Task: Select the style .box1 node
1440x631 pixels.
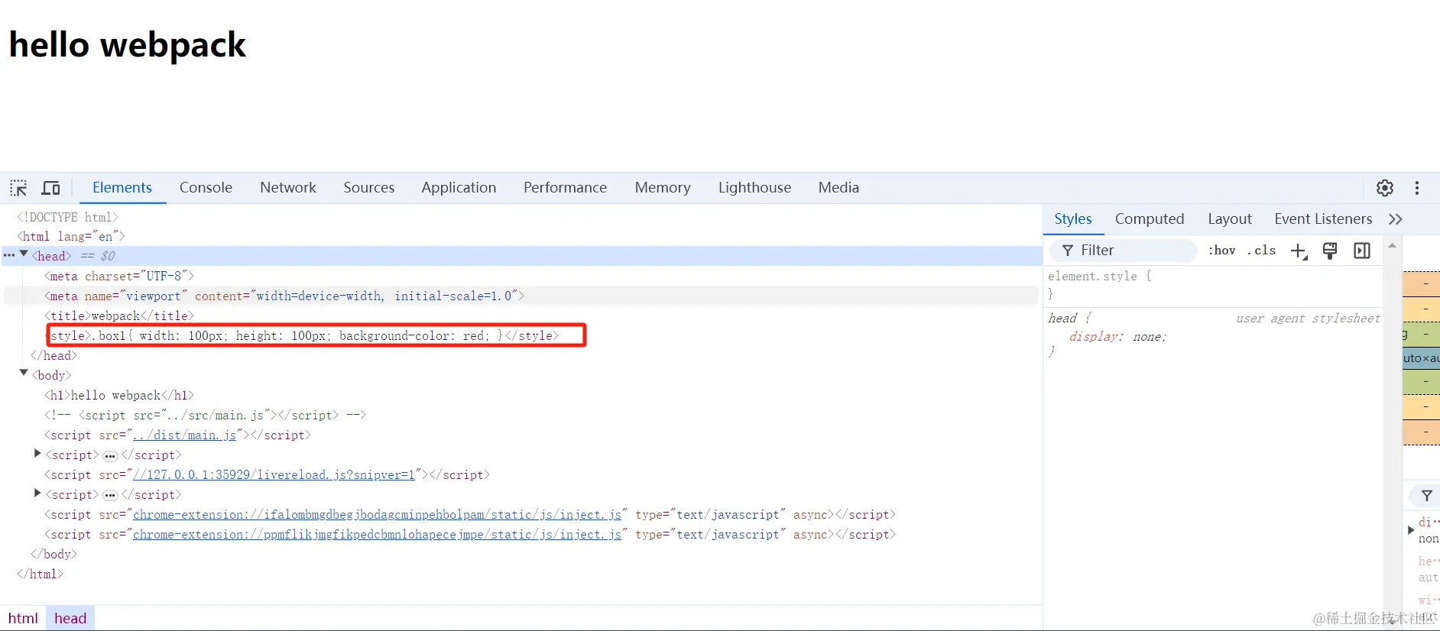Action: (302, 336)
